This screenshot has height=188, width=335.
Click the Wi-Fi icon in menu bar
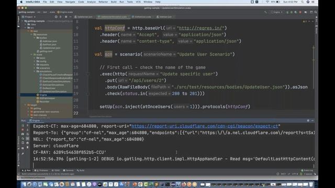267,2
